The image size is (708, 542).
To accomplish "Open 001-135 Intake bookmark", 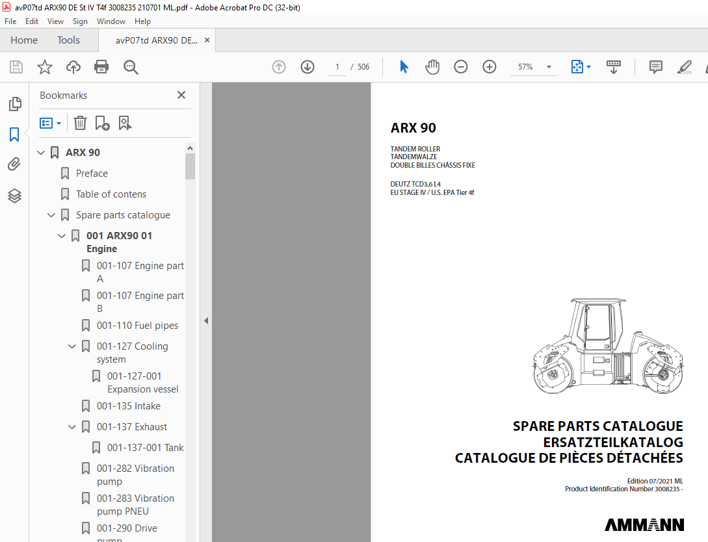I will click(128, 406).
